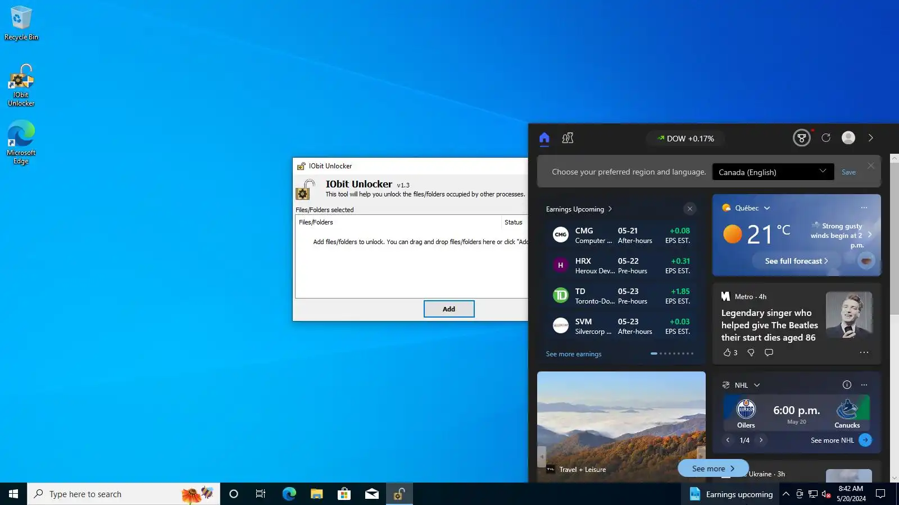The height and width of the screenshot is (505, 899).
Task: Click See full forecast button
Action: [x=797, y=261]
